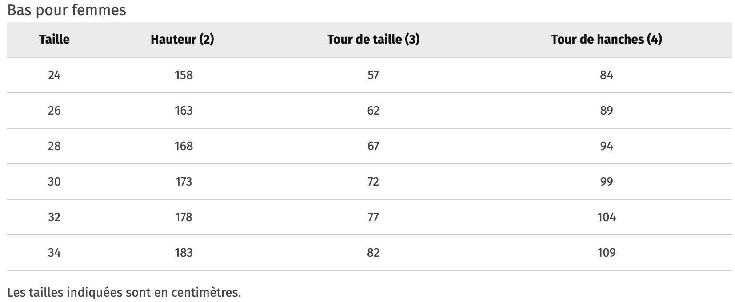Select hip value 84
Viewport: 735px width, 302px height.
click(607, 75)
